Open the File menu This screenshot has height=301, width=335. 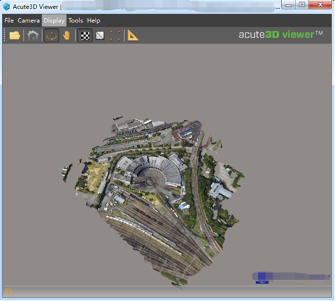9,21
